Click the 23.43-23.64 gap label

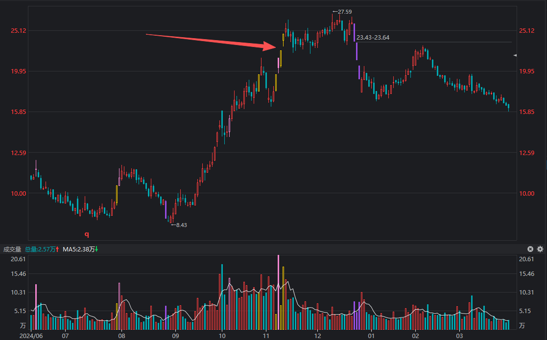pyautogui.click(x=373, y=37)
